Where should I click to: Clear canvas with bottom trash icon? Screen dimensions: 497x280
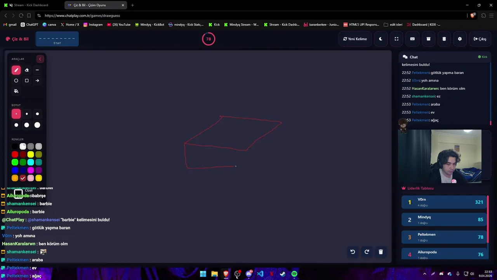[x=381, y=252]
